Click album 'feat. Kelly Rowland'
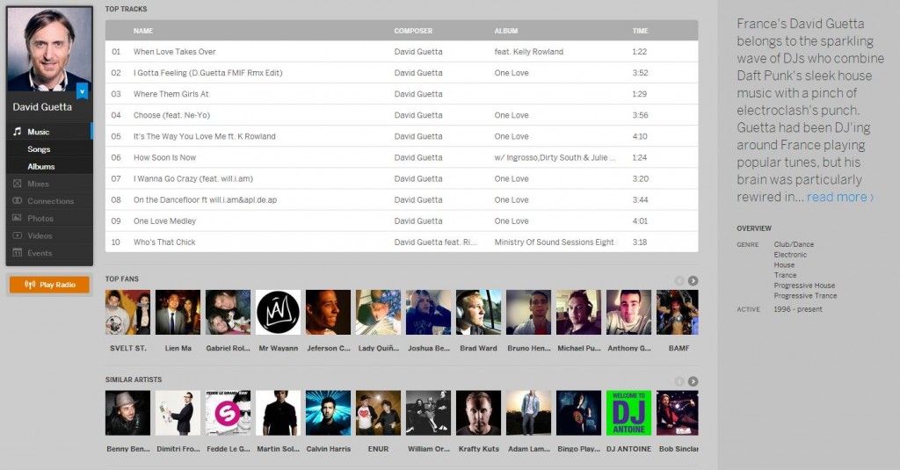This screenshot has width=900, height=470. click(x=528, y=52)
